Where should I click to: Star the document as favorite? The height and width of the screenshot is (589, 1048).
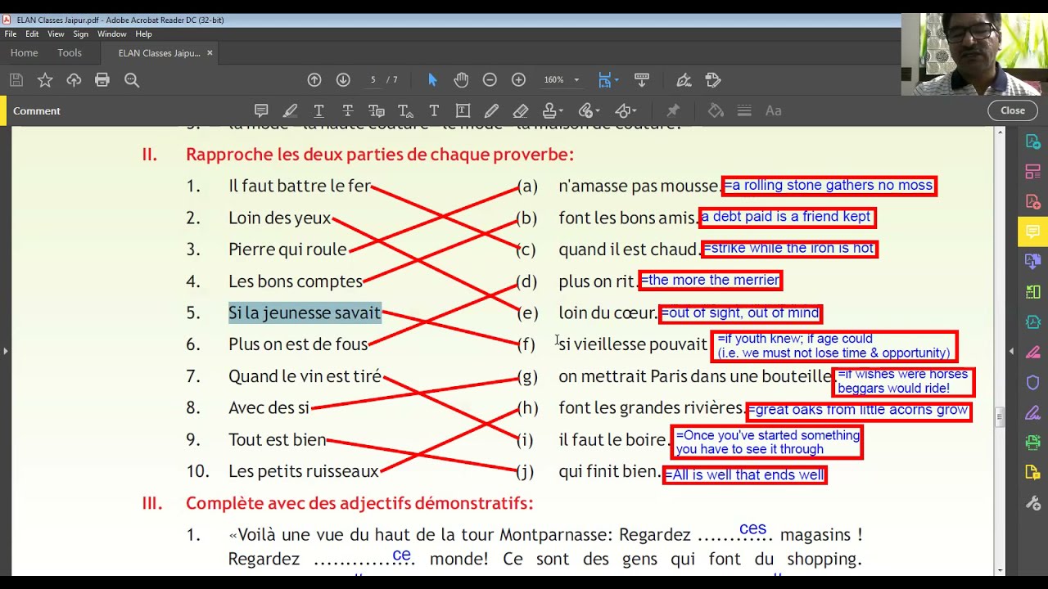(x=45, y=79)
